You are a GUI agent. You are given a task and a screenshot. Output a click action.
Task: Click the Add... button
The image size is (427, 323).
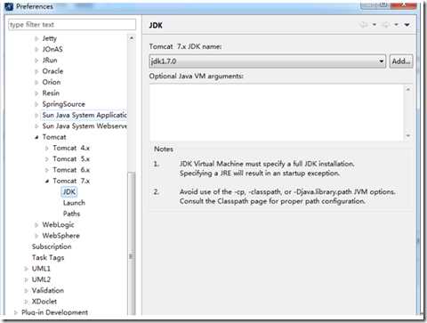coord(401,61)
